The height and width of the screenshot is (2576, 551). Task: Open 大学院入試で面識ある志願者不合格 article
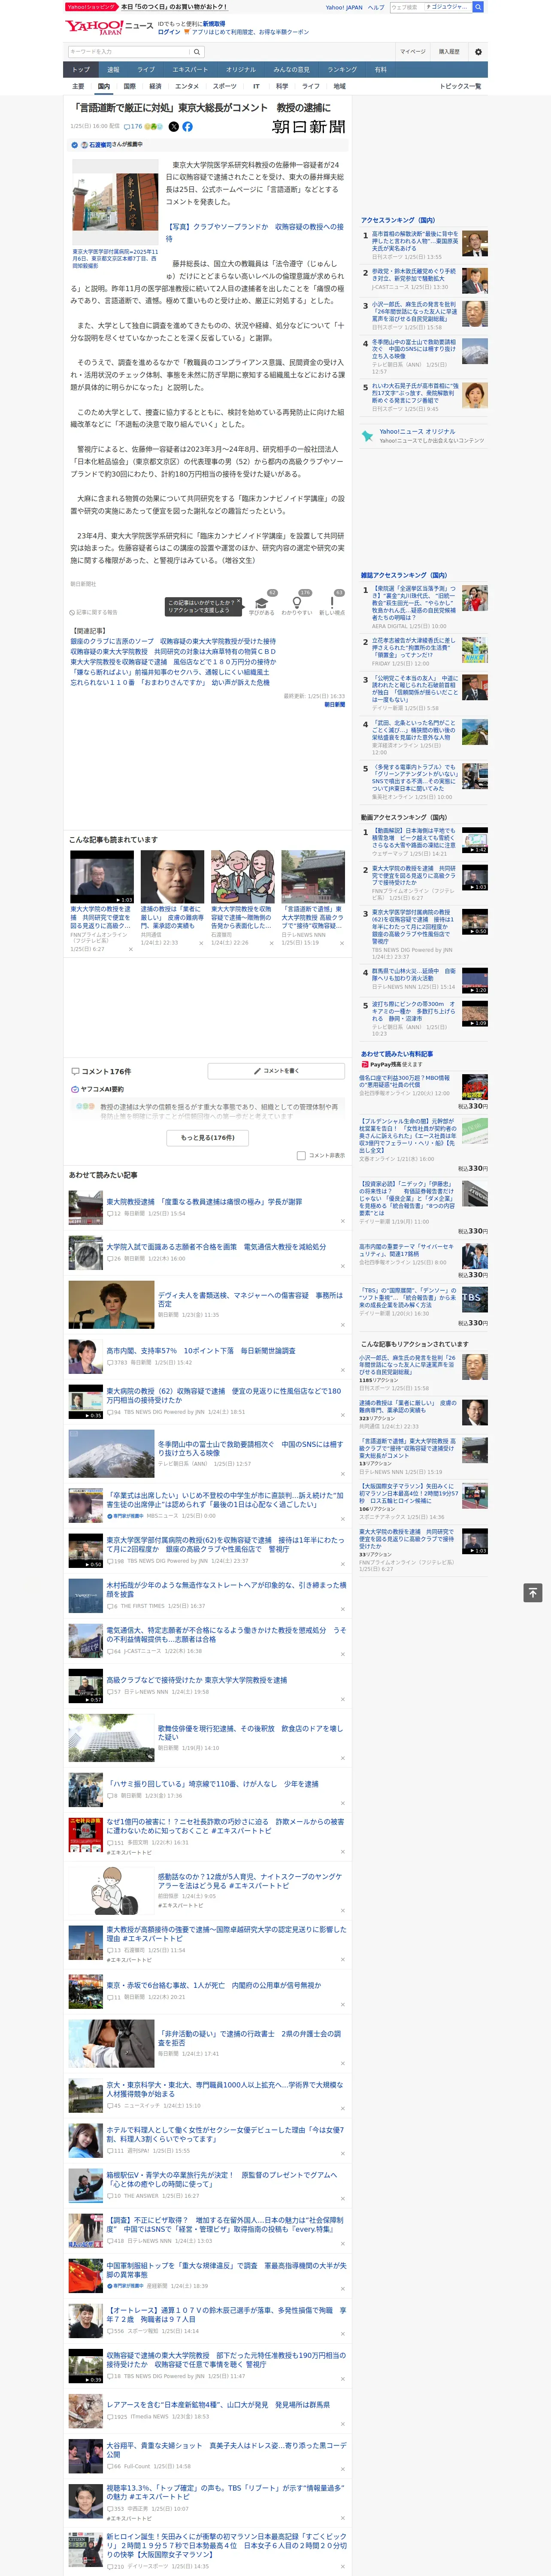click(216, 1247)
